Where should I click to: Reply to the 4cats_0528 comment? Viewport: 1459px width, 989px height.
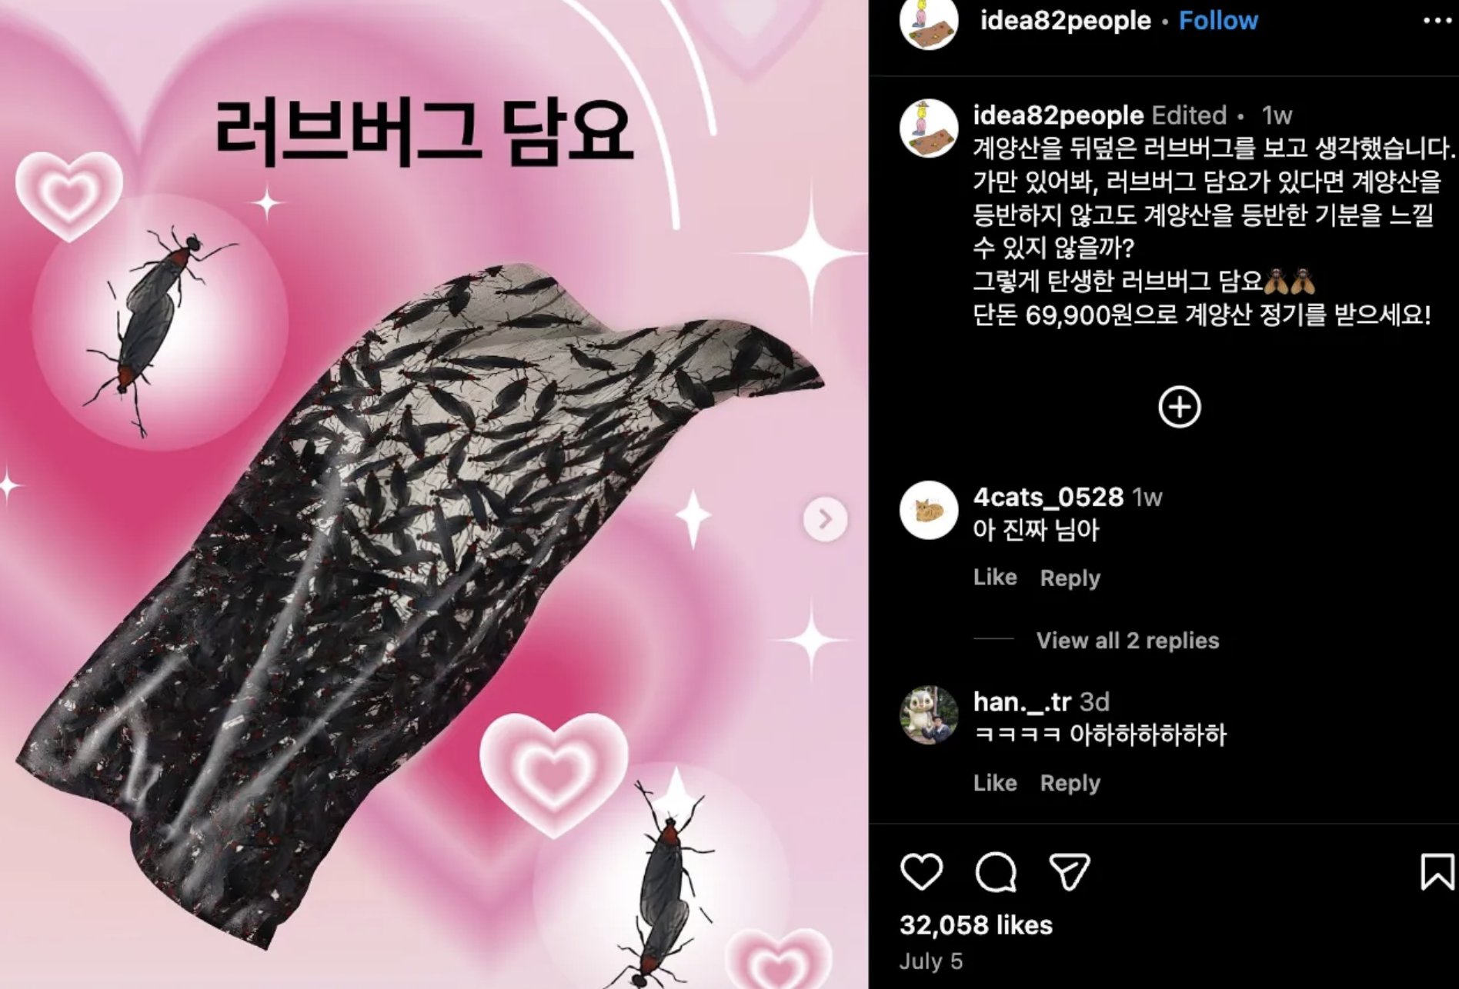[1070, 578]
